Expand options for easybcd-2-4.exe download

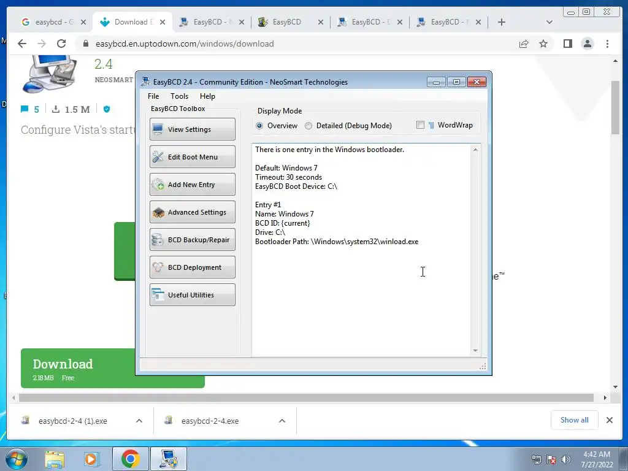tap(282, 421)
